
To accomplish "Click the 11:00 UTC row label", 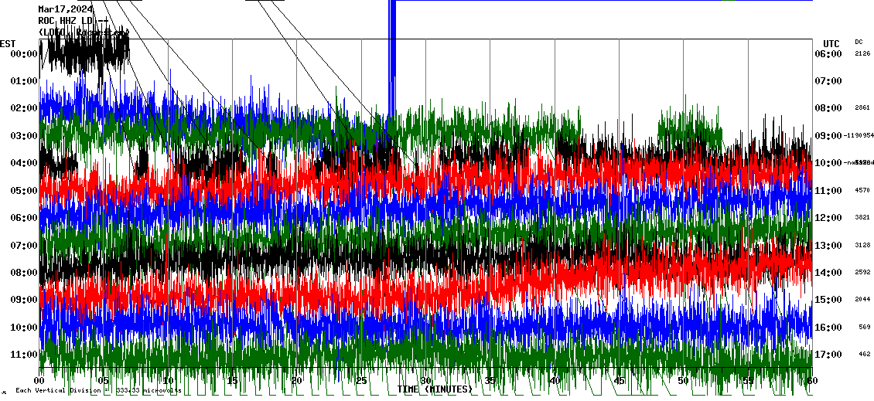I will [x=828, y=191].
